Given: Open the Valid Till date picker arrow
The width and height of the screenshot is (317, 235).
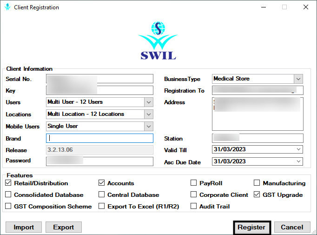Looking at the screenshot, I should coord(298,149).
